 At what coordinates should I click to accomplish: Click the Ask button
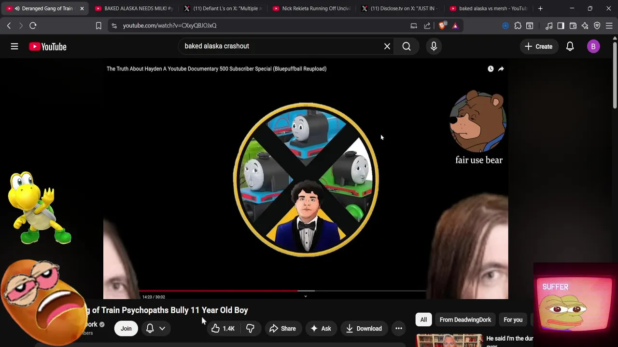pyautogui.click(x=321, y=329)
